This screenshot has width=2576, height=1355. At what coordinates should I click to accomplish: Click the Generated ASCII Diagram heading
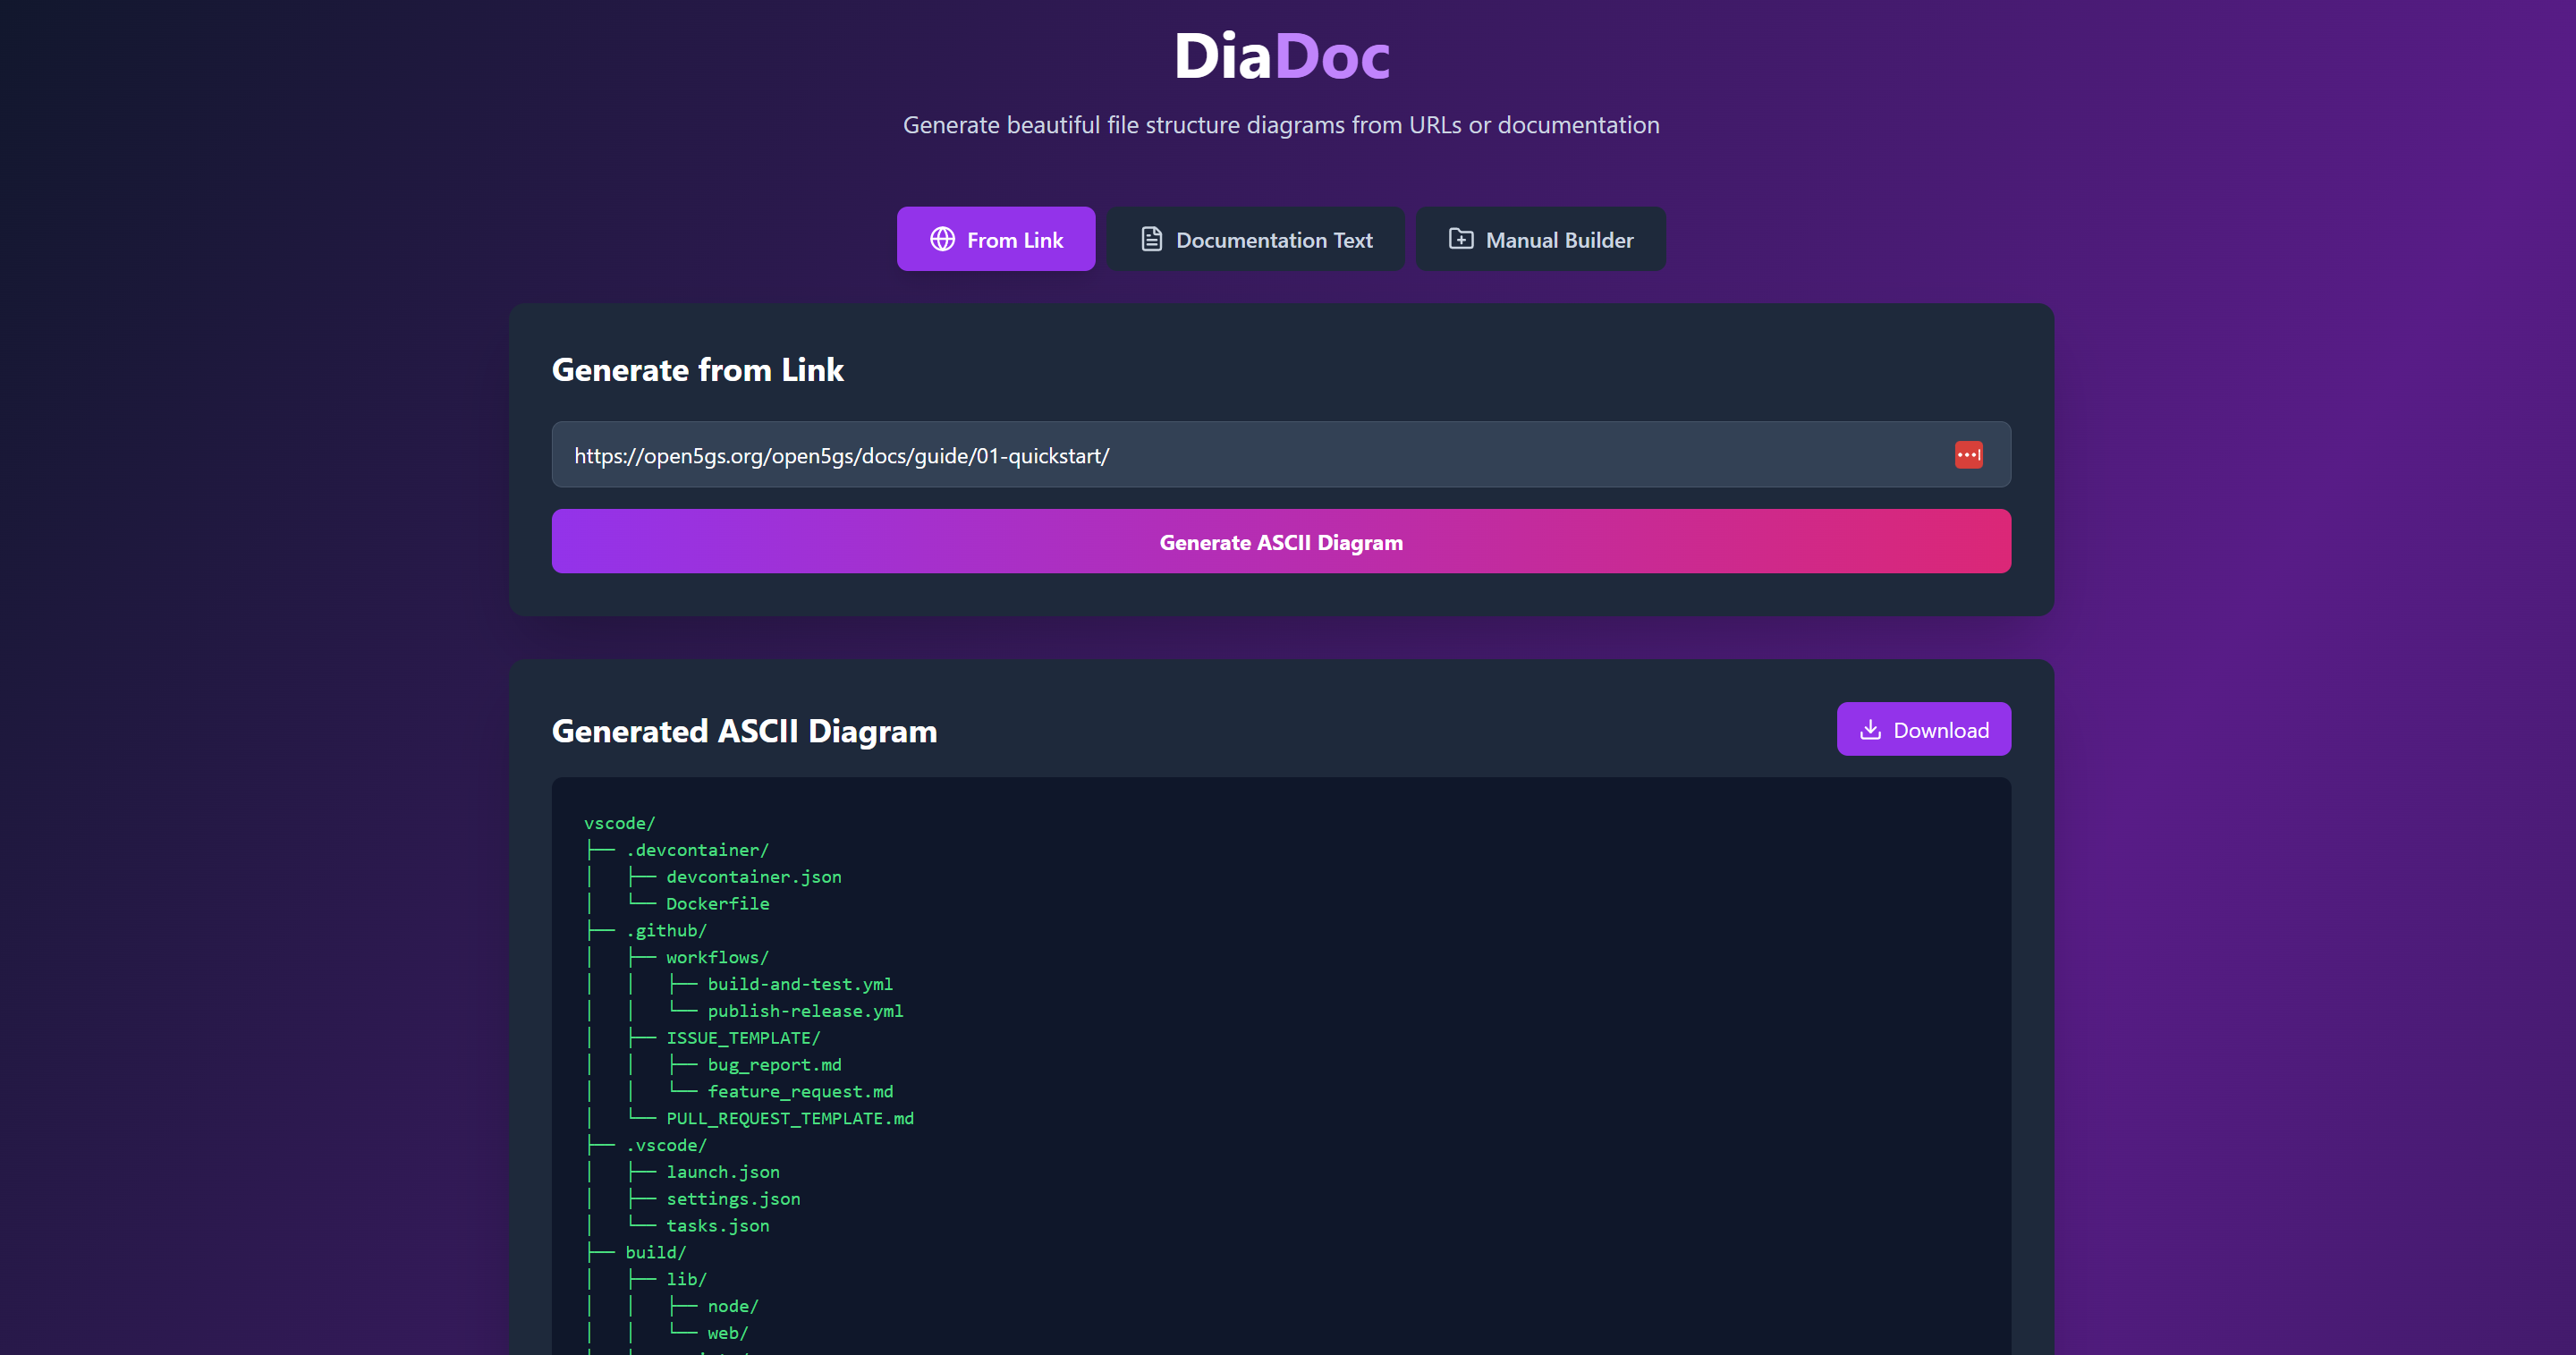click(744, 731)
